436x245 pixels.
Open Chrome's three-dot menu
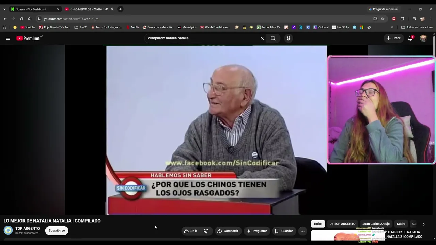coord(431,19)
